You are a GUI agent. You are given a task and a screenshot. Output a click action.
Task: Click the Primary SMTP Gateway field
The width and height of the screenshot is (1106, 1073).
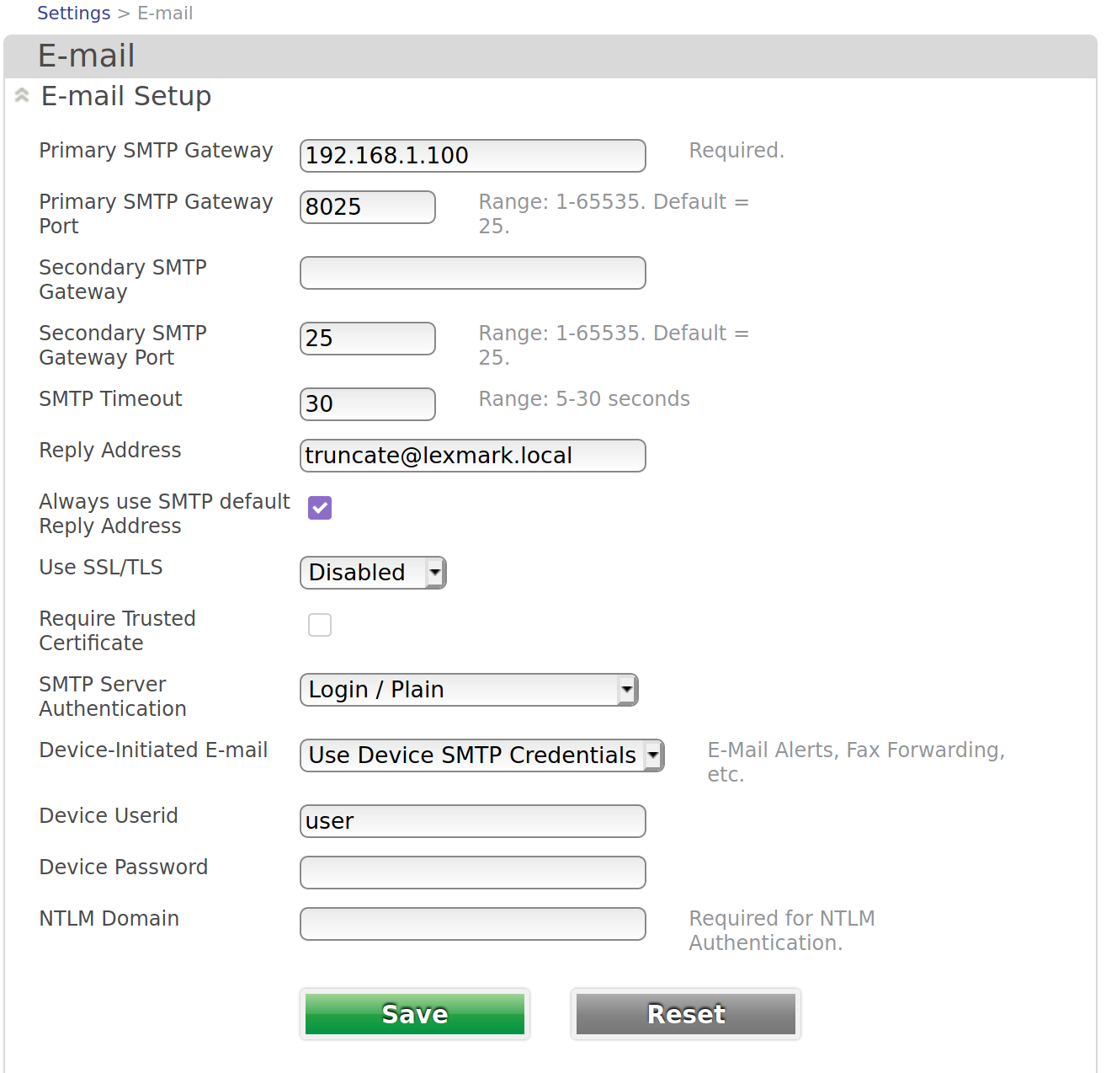click(472, 156)
